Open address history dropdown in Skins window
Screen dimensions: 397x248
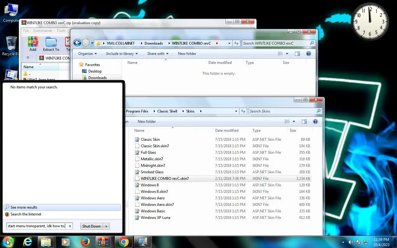coord(236,111)
